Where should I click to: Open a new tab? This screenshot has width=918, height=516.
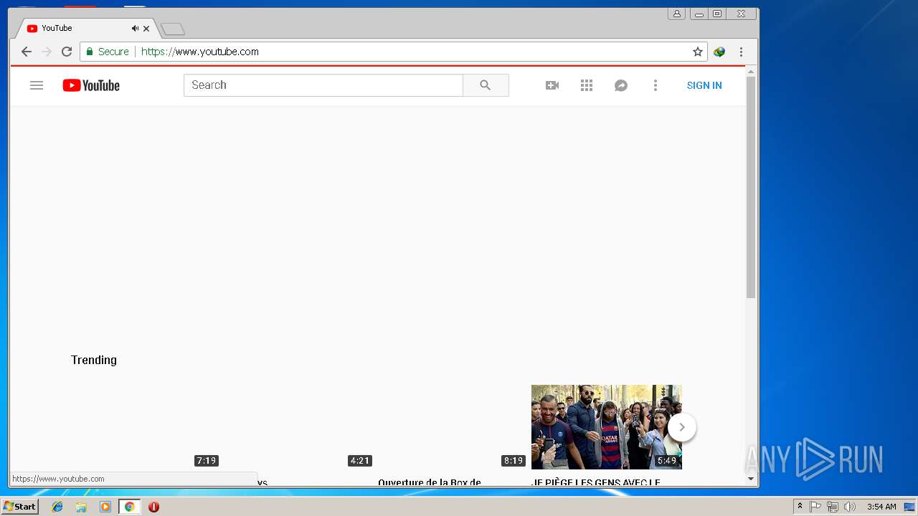coord(173,29)
